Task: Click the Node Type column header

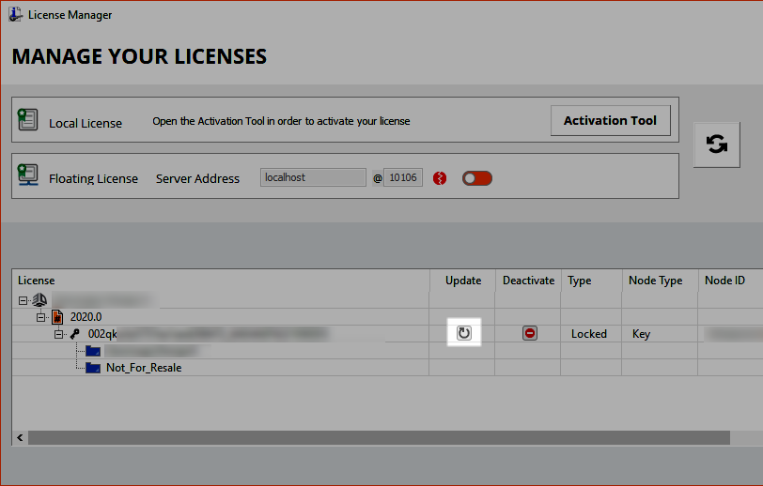Action: tap(655, 281)
